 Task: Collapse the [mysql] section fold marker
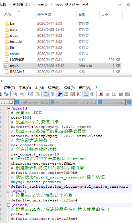coord(9,191)
